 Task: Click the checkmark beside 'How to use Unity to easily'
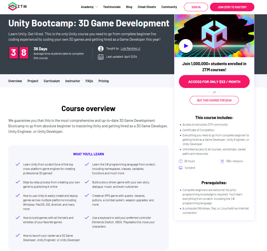click(x=18, y=195)
